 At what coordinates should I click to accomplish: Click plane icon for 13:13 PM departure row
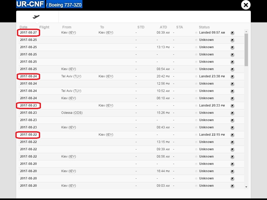(x=232, y=47)
